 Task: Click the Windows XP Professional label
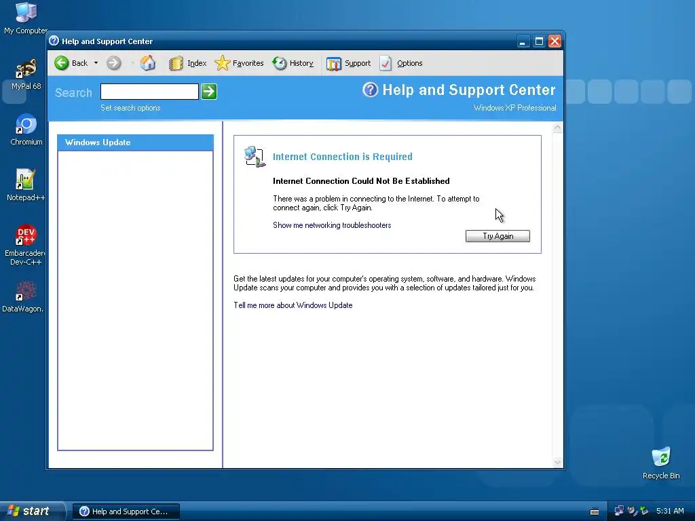pos(514,108)
